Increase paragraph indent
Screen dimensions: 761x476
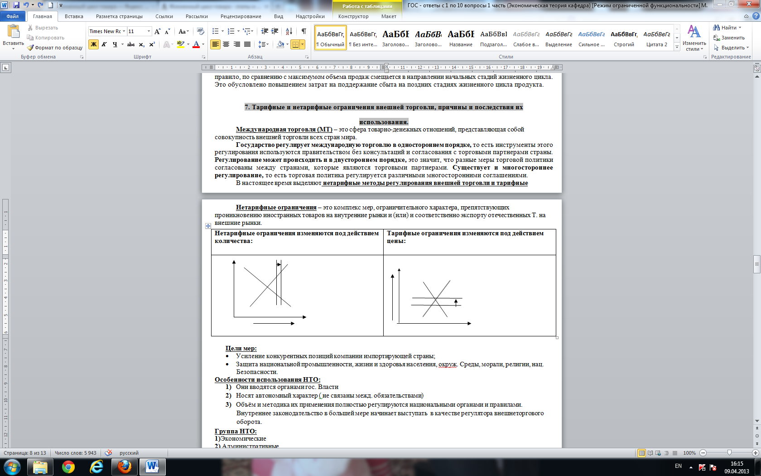click(275, 31)
